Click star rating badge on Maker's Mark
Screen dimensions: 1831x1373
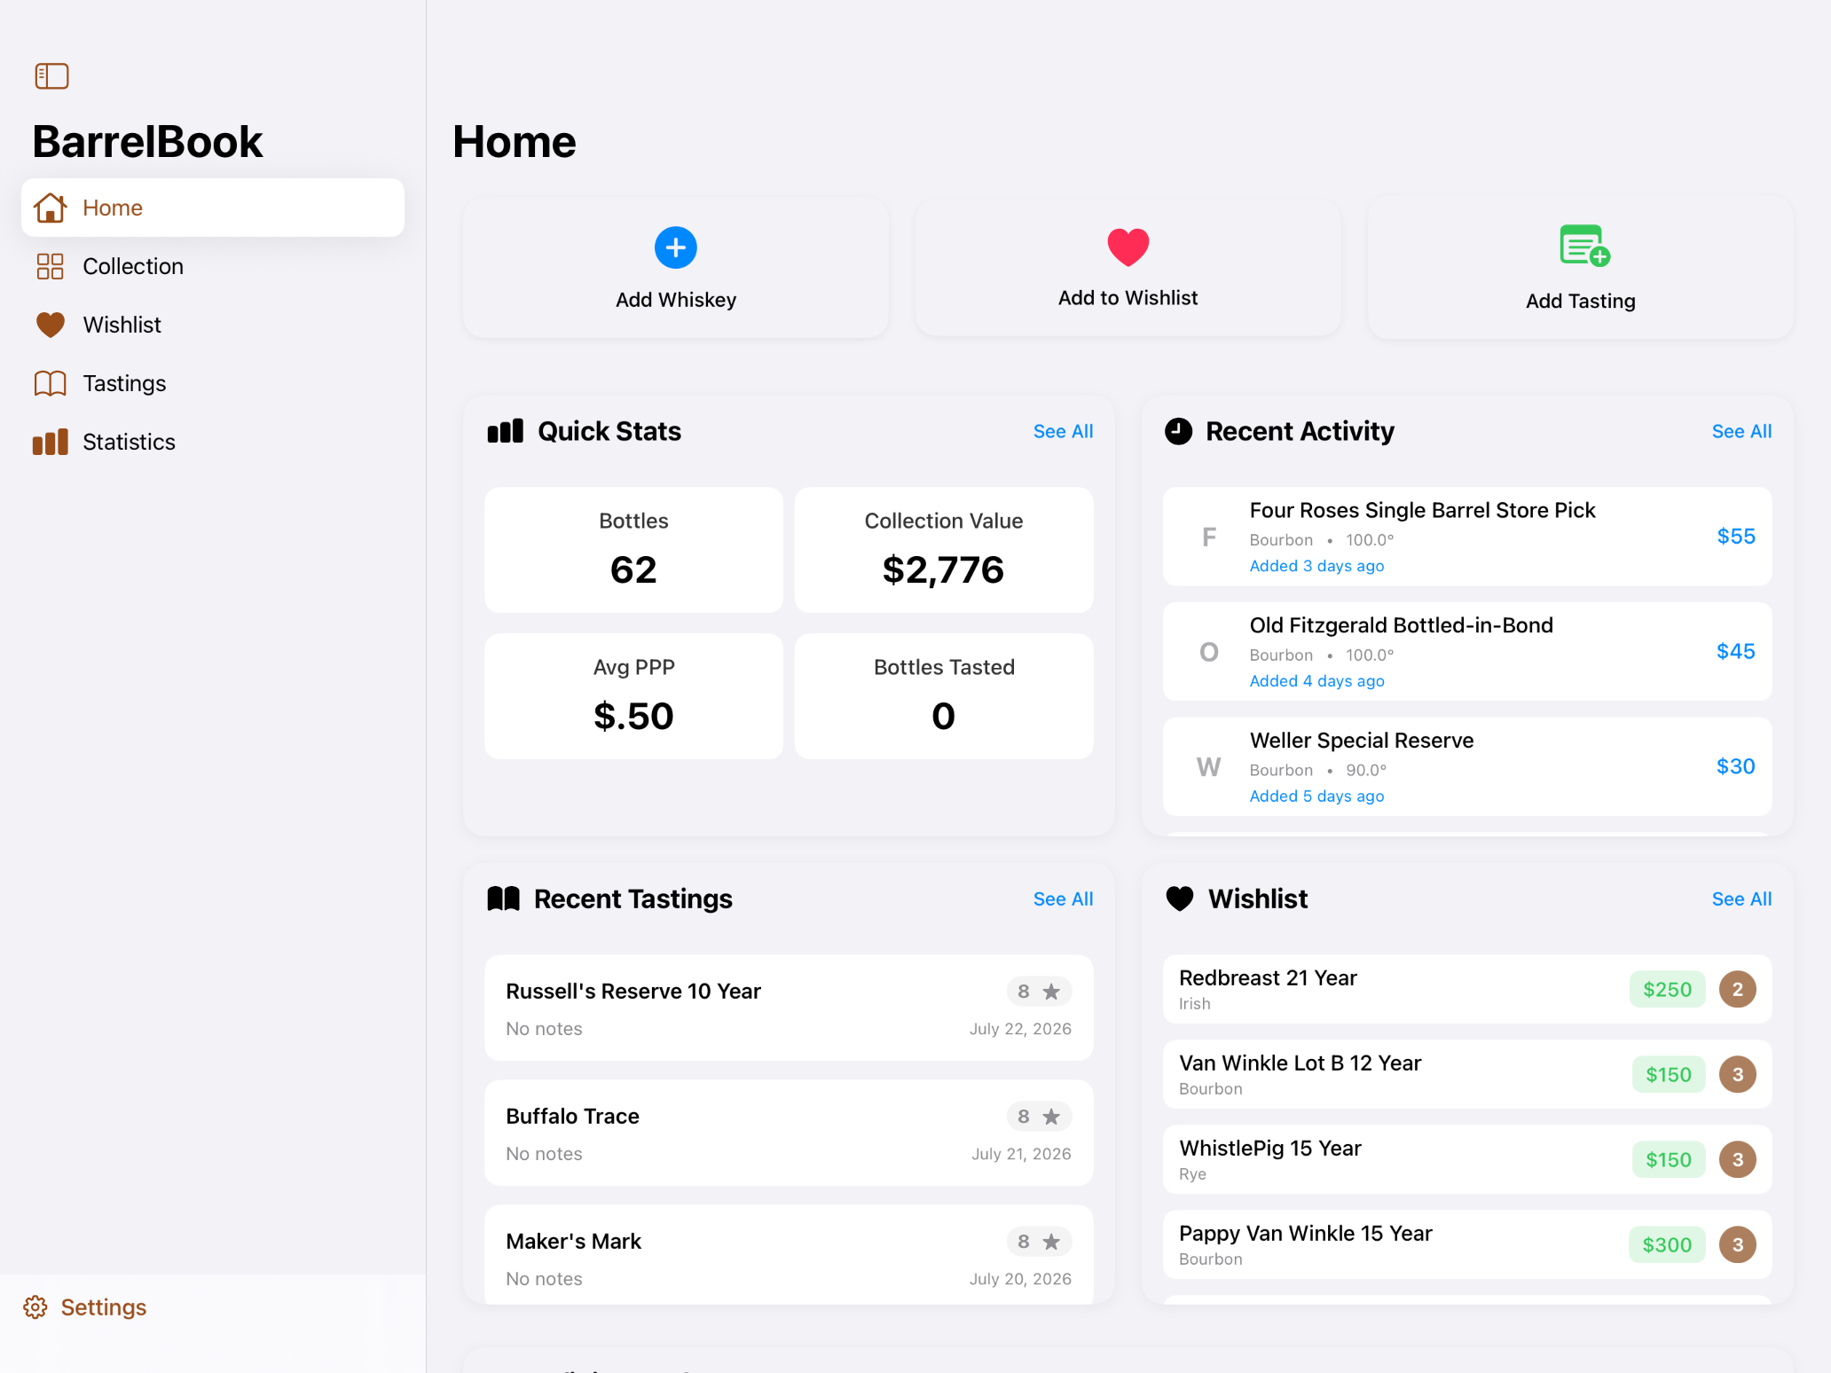tap(1039, 1242)
